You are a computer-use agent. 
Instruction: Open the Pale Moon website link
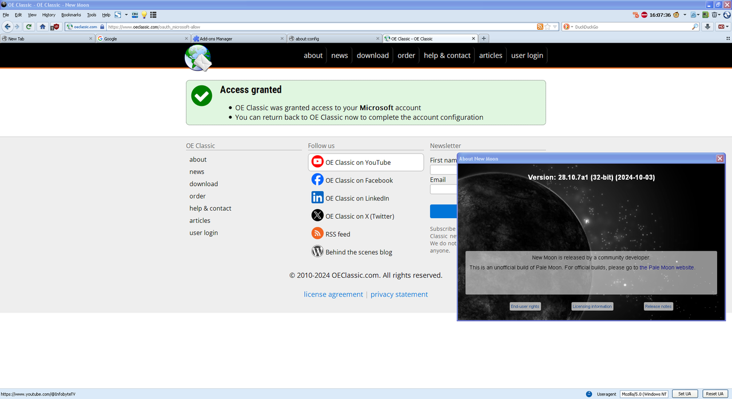[666, 267]
